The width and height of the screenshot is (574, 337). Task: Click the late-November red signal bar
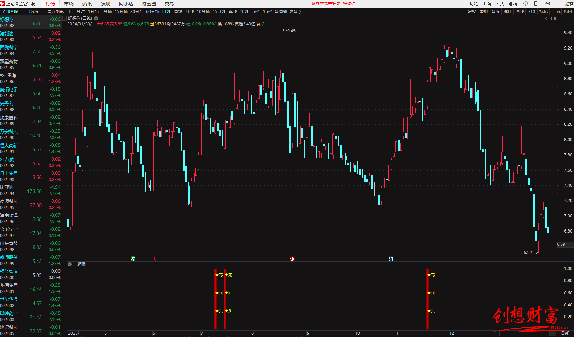[x=428, y=299]
